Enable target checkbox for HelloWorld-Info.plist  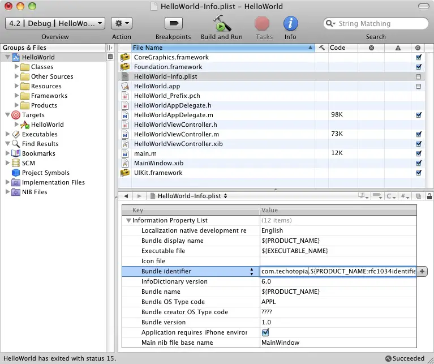coord(419,76)
